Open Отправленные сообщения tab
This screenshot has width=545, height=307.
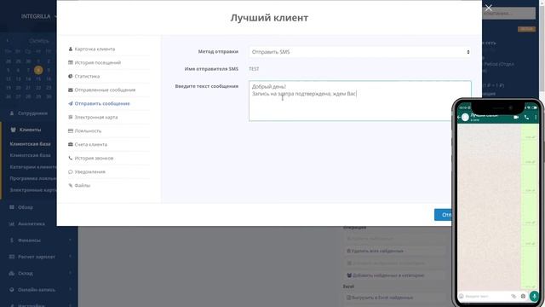[105, 90]
